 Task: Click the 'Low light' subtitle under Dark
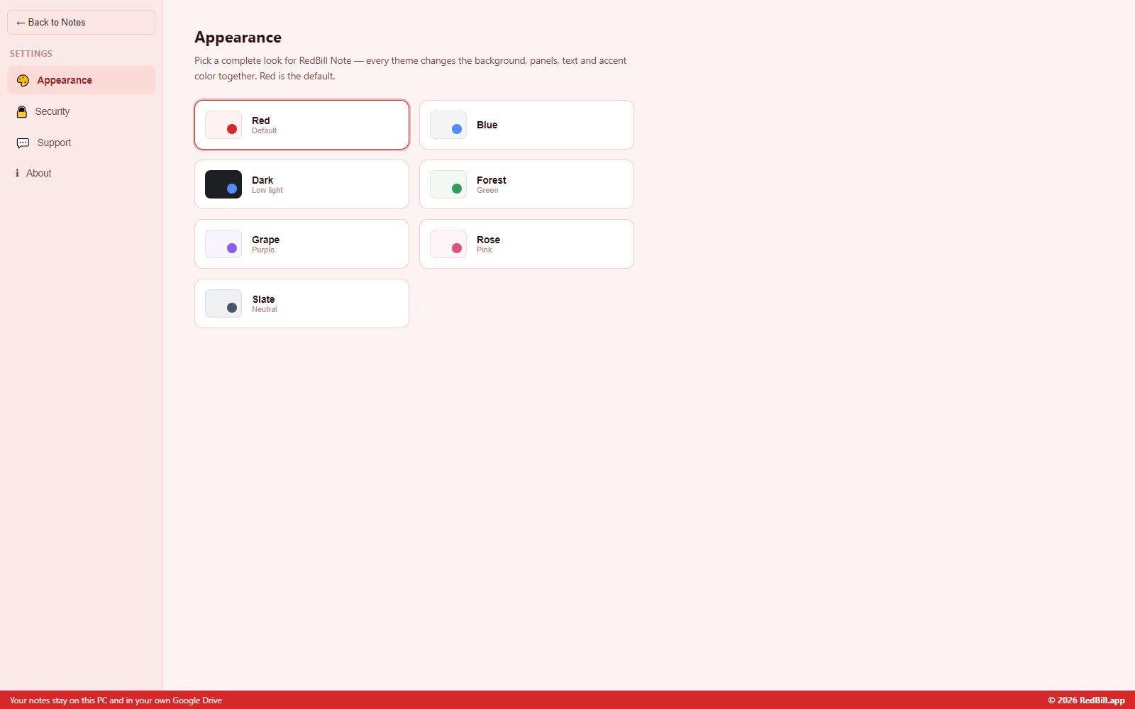pos(267,190)
